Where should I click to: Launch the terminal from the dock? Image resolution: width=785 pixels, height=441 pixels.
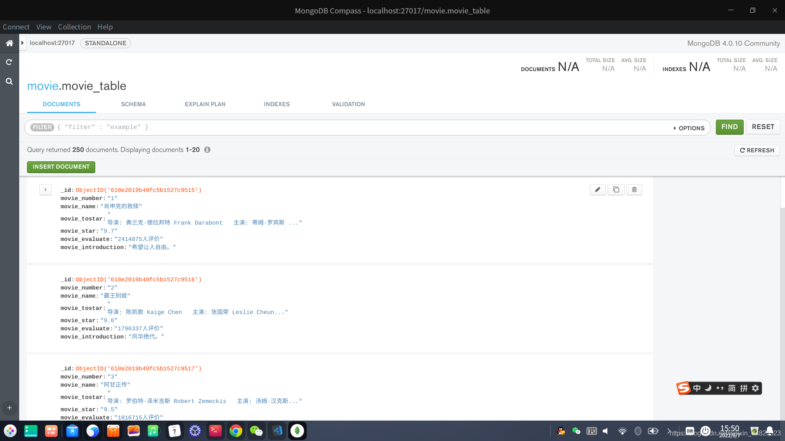click(x=215, y=431)
